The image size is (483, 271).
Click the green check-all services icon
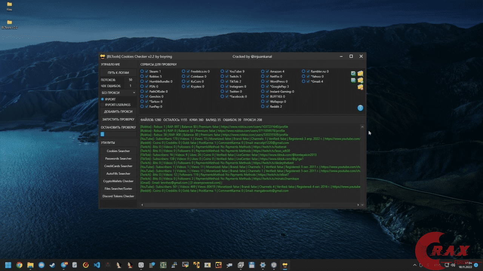[x=353, y=73]
